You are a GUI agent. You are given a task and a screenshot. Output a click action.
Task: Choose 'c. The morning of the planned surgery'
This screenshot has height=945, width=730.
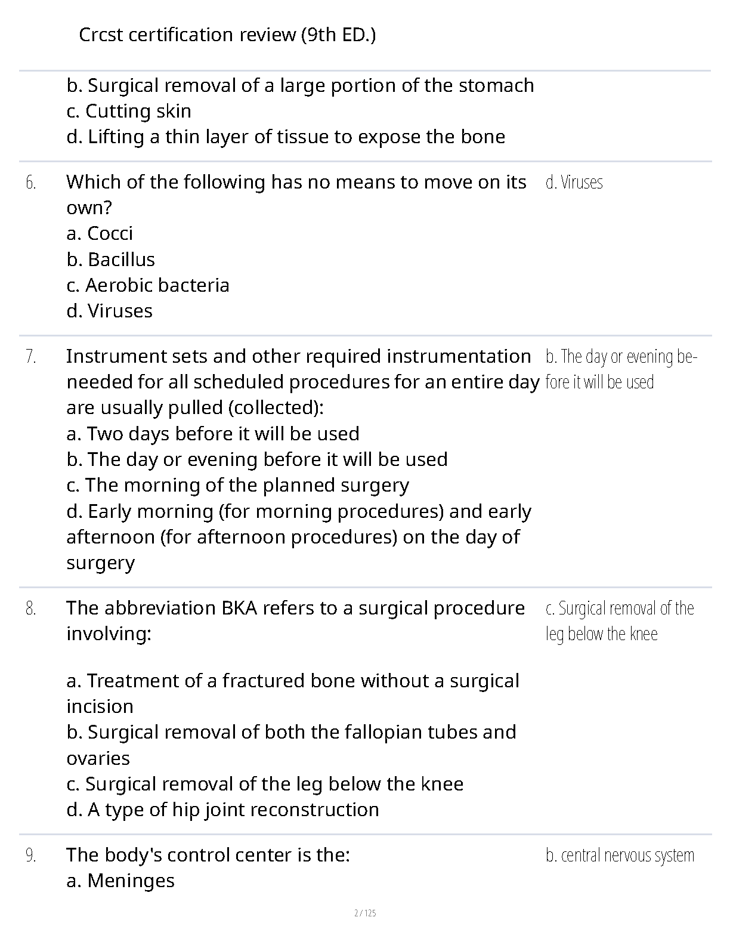tap(238, 485)
